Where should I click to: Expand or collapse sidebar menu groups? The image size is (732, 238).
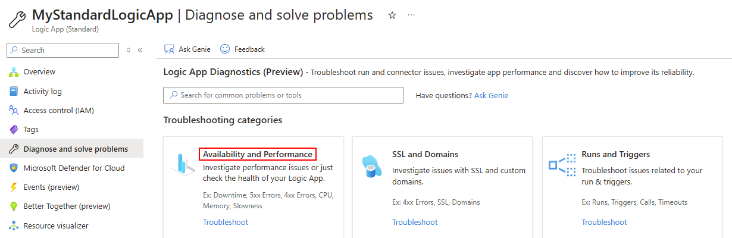coord(129,50)
